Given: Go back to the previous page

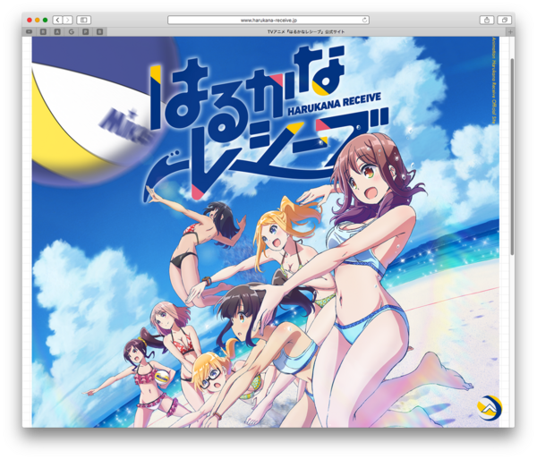Looking at the screenshot, I should (x=57, y=20).
